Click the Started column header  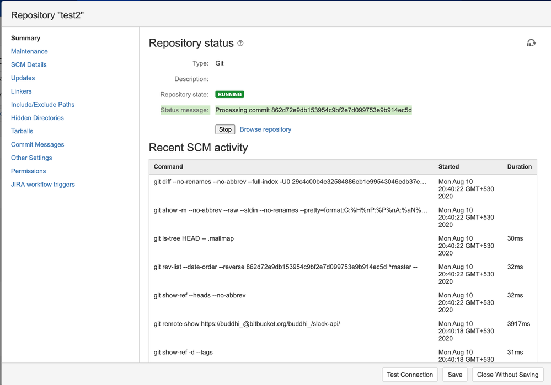448,167
